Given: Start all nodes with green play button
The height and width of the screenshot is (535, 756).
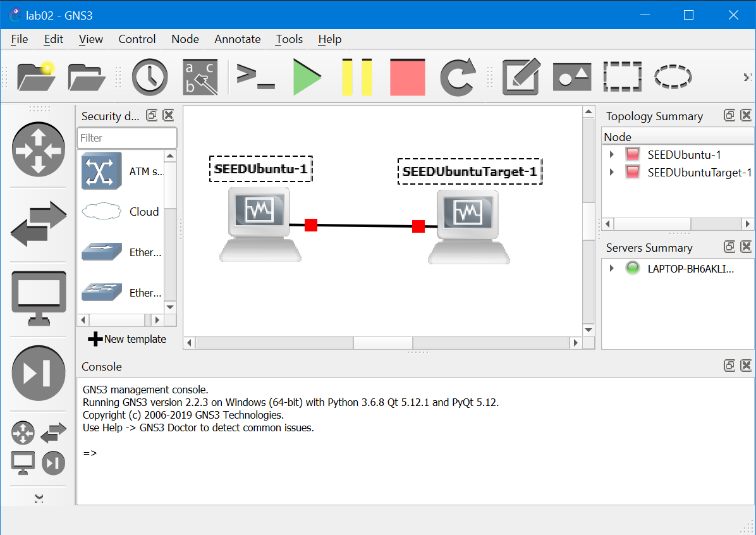Looking at the screenshot, I should [x=307, y=77].
